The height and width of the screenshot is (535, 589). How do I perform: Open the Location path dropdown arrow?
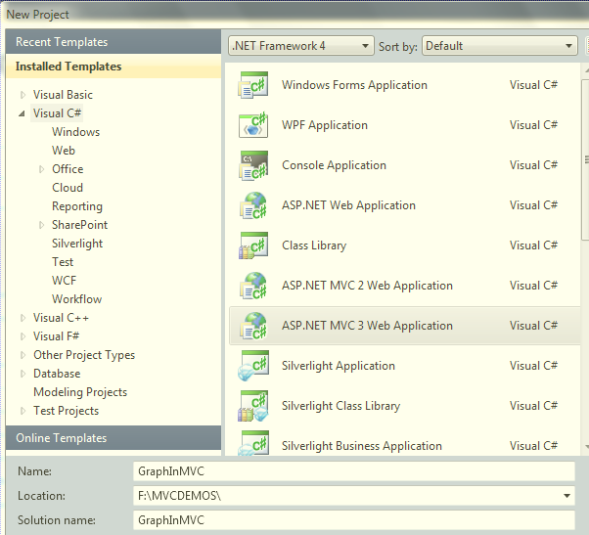click(566, 496)
